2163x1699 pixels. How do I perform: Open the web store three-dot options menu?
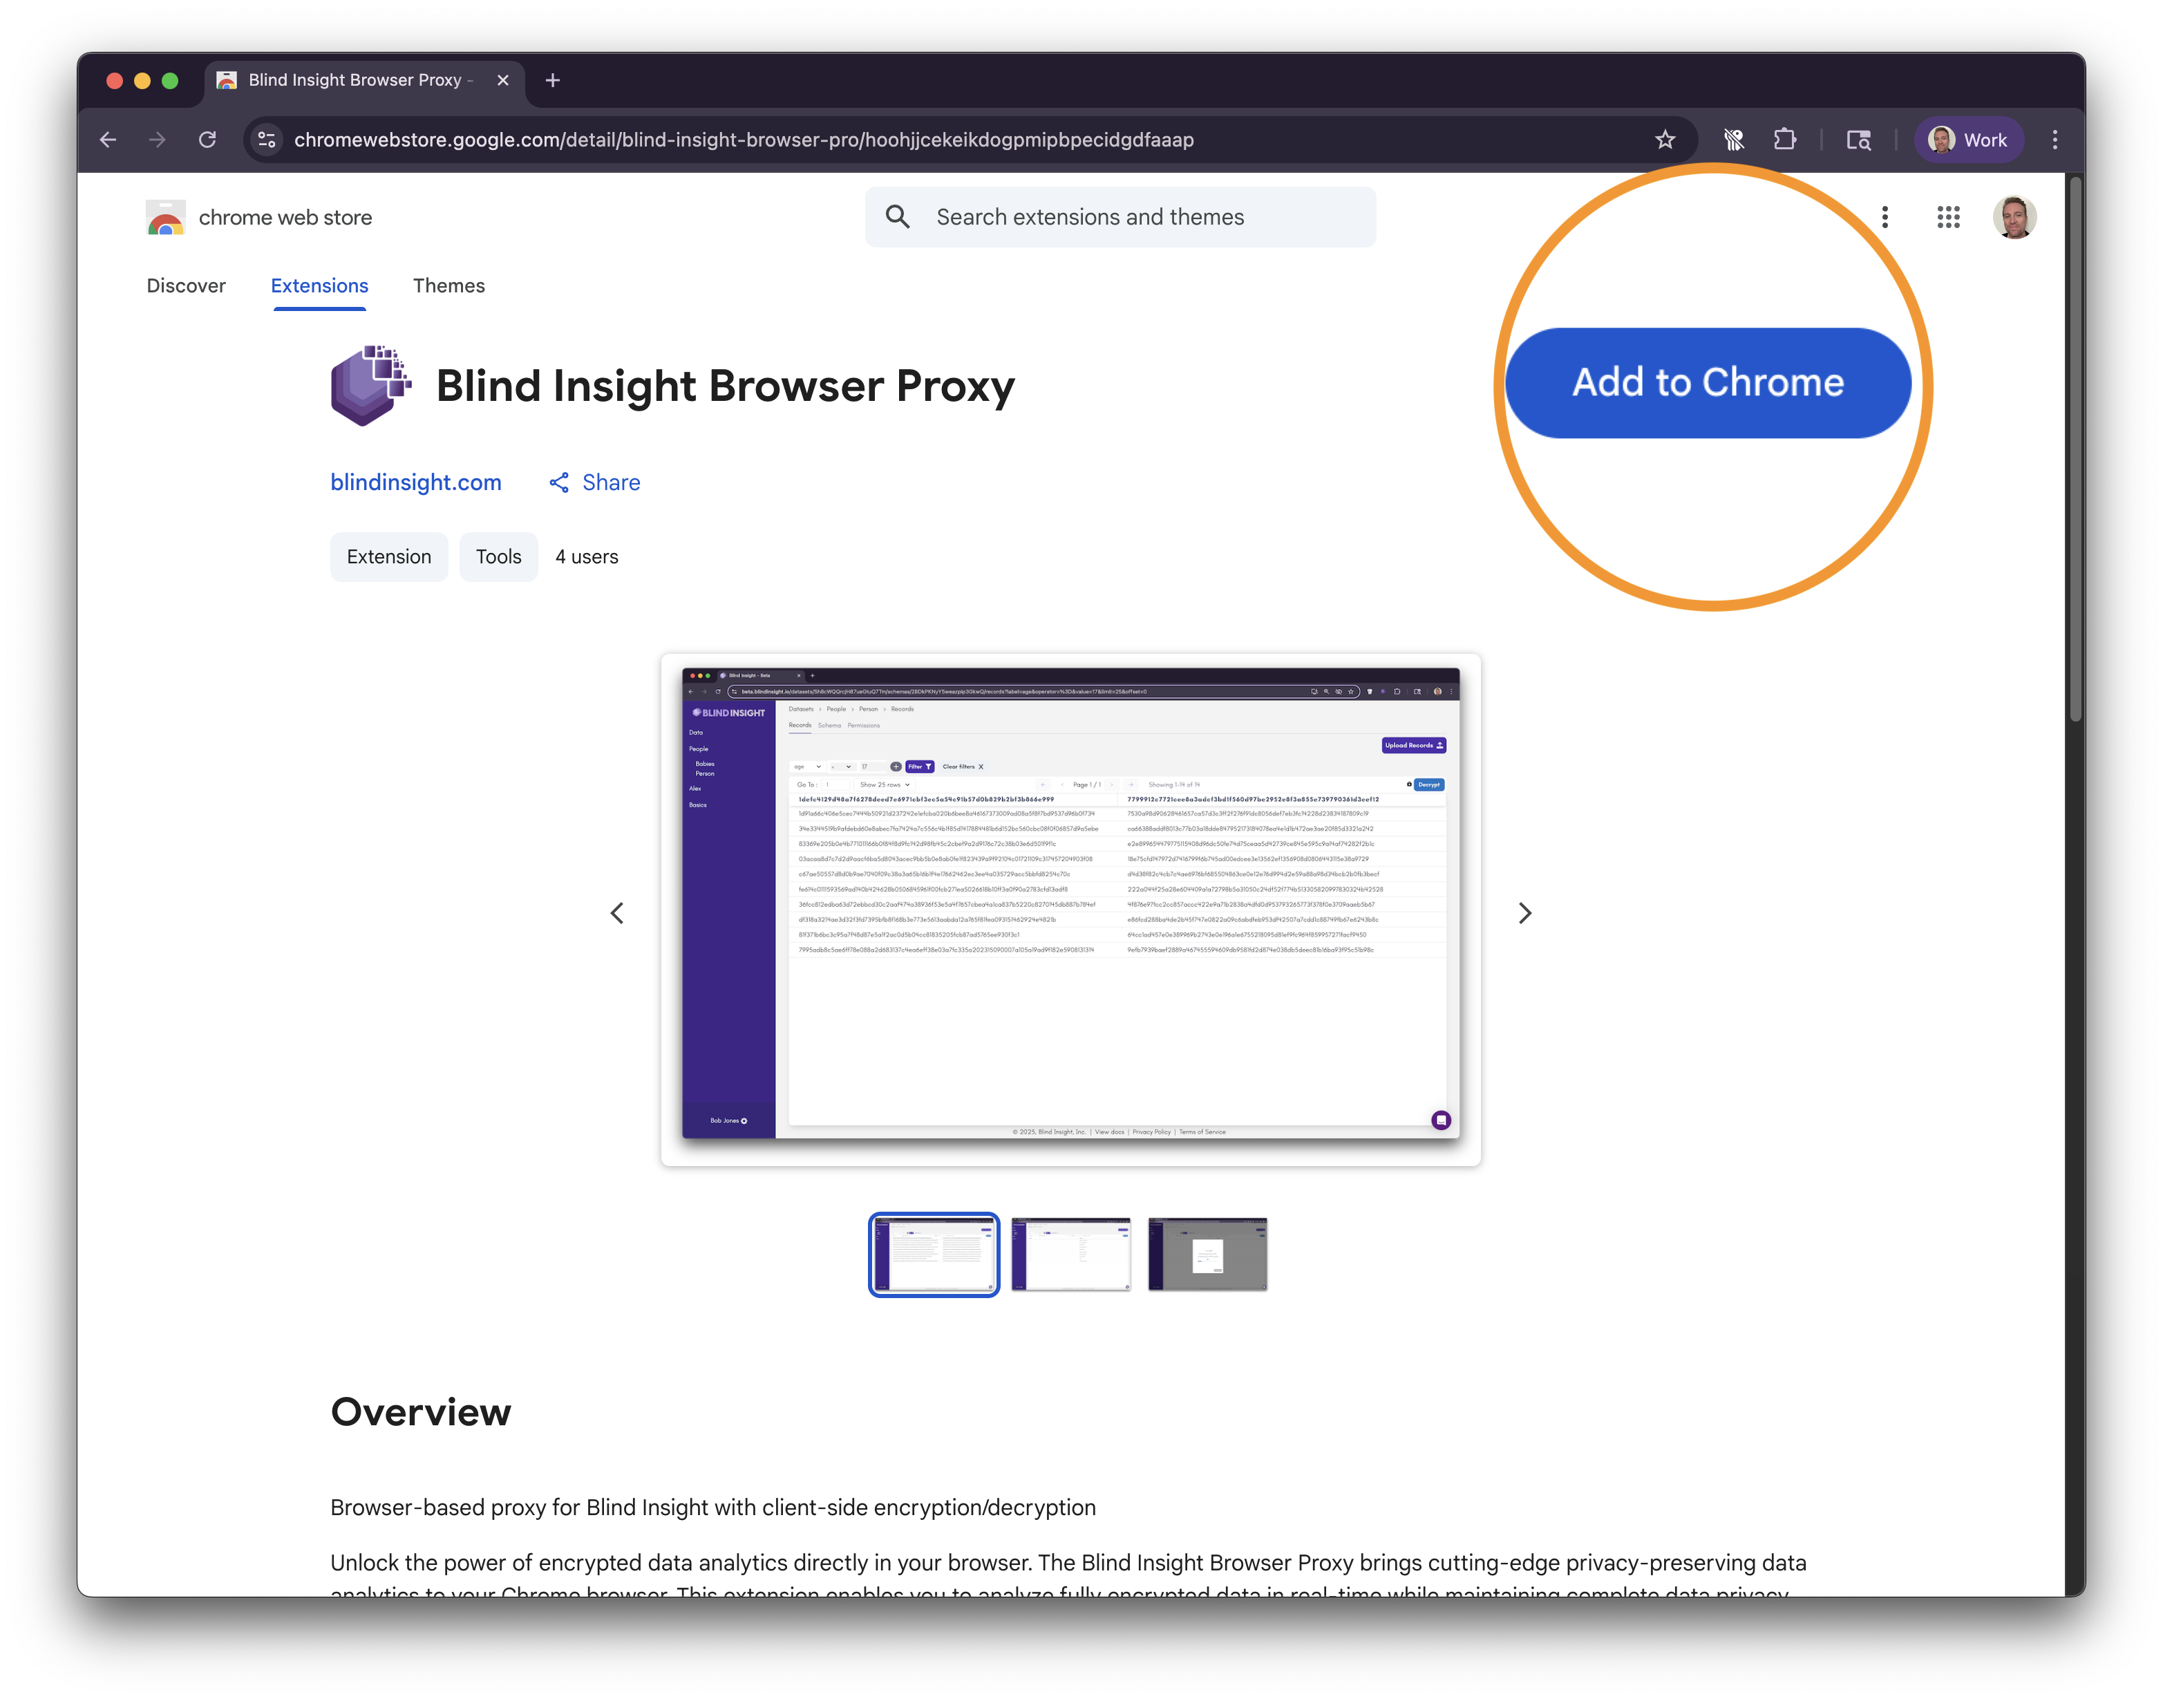click(1884, 217)
